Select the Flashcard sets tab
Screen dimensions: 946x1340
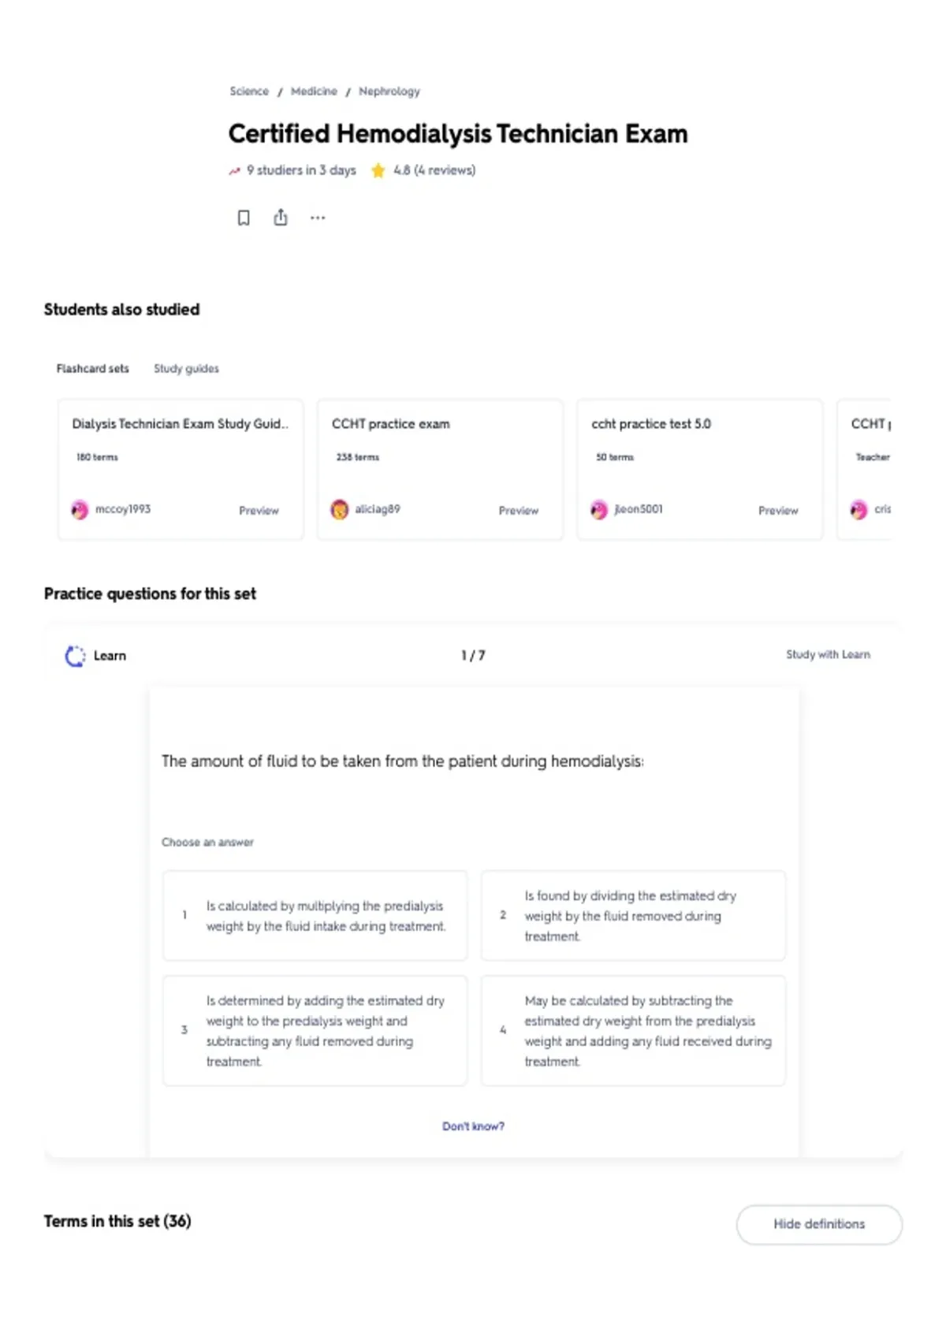click(x=92, y=368)
